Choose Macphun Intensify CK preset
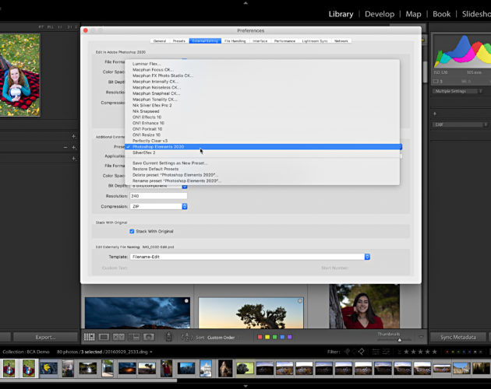The height and width of the screenshot is (389, 491). [x=262, y=82]
